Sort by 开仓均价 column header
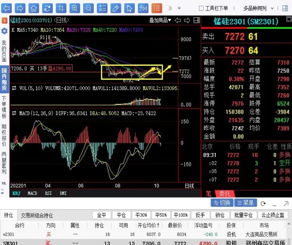Image resolution: width=292 pixels, height=245 pixels. [148, 226]
